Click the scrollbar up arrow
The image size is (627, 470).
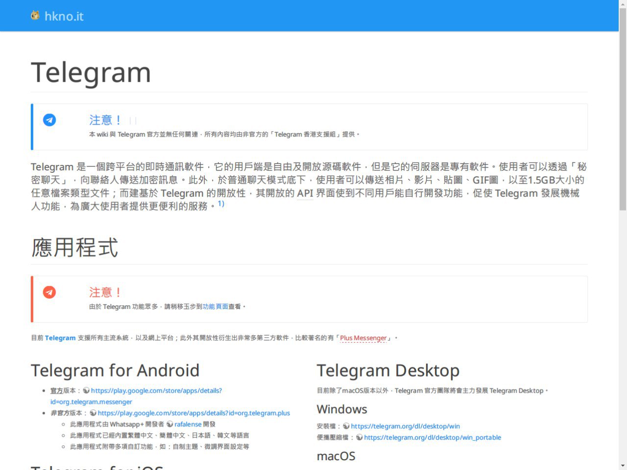pos(623,4)
